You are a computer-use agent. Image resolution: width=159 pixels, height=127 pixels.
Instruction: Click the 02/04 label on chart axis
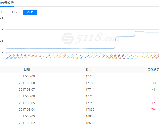(x=114, y=57)
